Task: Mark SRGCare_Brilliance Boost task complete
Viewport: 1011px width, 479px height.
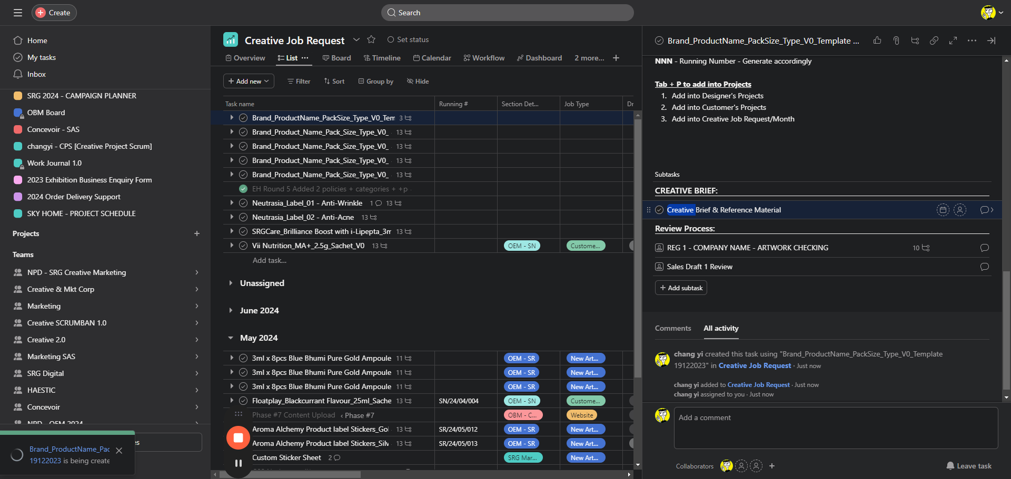Action: [x=243, y=231]
